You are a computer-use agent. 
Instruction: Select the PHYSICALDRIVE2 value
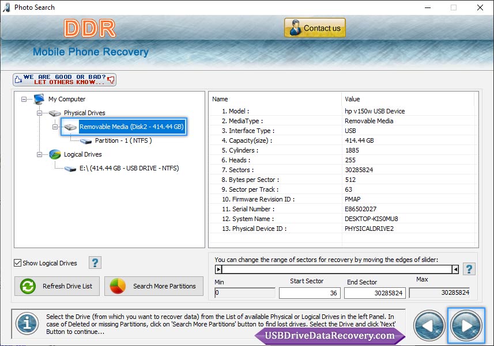pyautogui.click(x=369, y=229)
